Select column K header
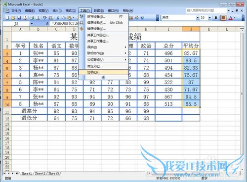Image resolution: width=247 pixels, height=182 pixels. tap(209, 29)
